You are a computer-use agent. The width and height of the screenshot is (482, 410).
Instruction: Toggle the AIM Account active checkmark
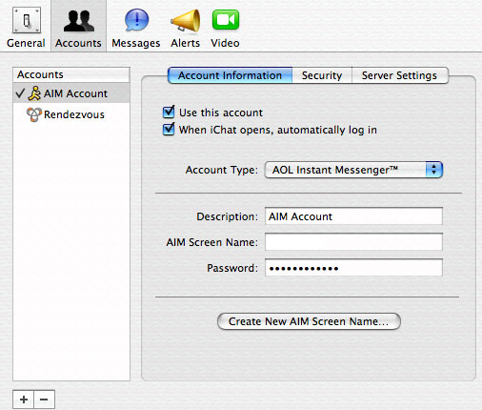tap(20, 93)
